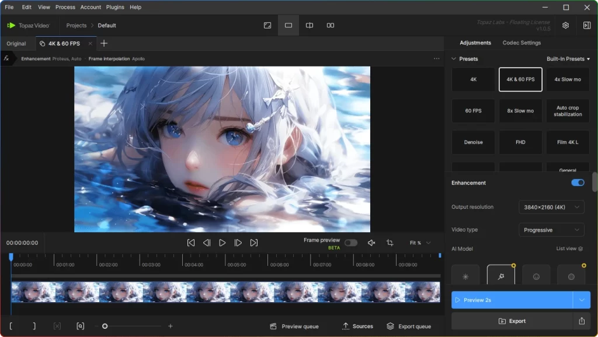
Task: Toggle the Enhancement switch off
Action: [x=577, y=182]
